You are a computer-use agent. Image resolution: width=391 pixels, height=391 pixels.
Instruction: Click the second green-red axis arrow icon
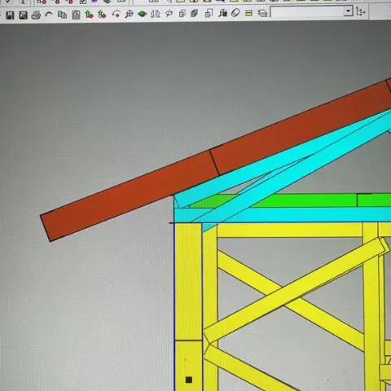pos(102,14)
